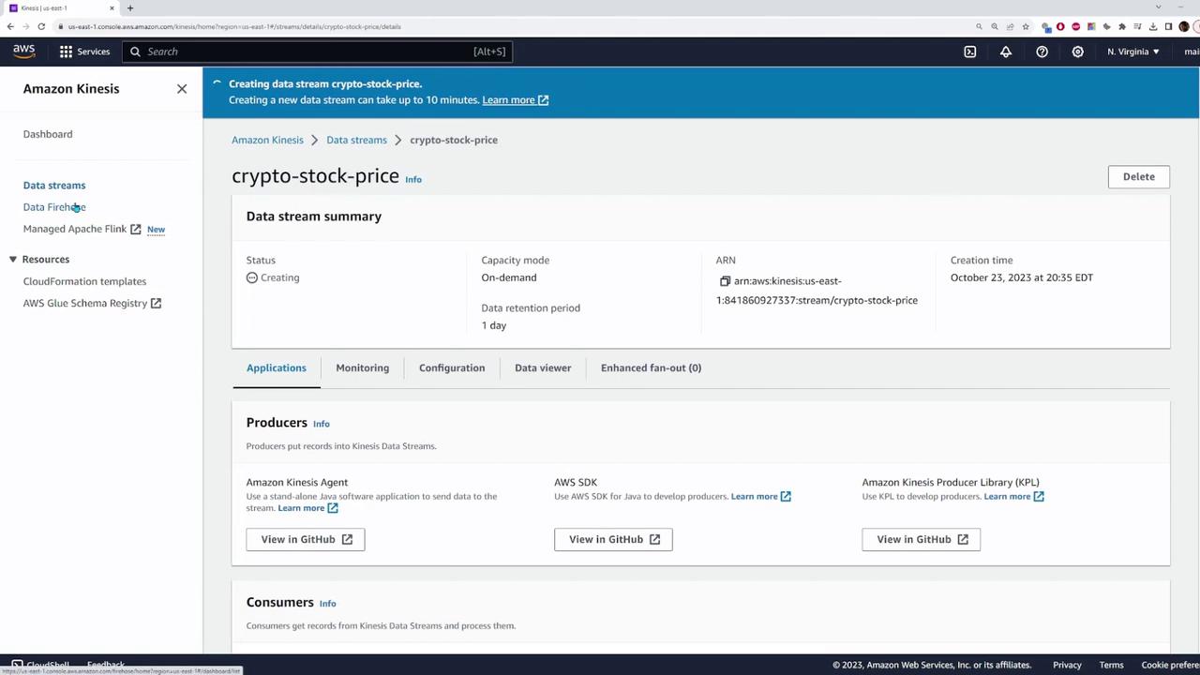Go to the AWS console home logo
The height and width of the screenshot is (675, 1200).
24,52
